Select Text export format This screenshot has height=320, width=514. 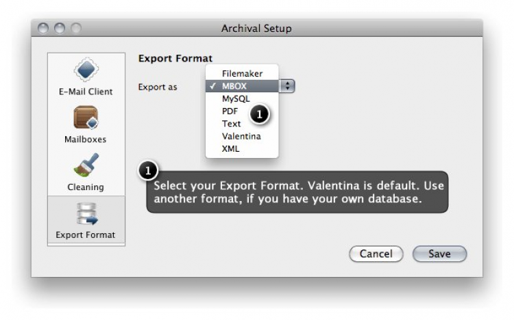[231, 124]
